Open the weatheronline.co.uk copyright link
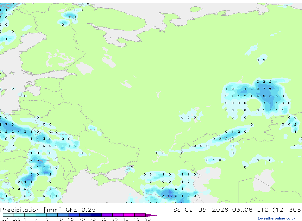 click(276, 218)
